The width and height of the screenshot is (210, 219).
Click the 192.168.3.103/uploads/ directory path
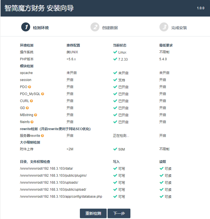click(x=49, y=183)
